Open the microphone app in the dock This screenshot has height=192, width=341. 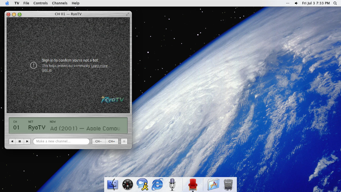[x=172, y=184]
